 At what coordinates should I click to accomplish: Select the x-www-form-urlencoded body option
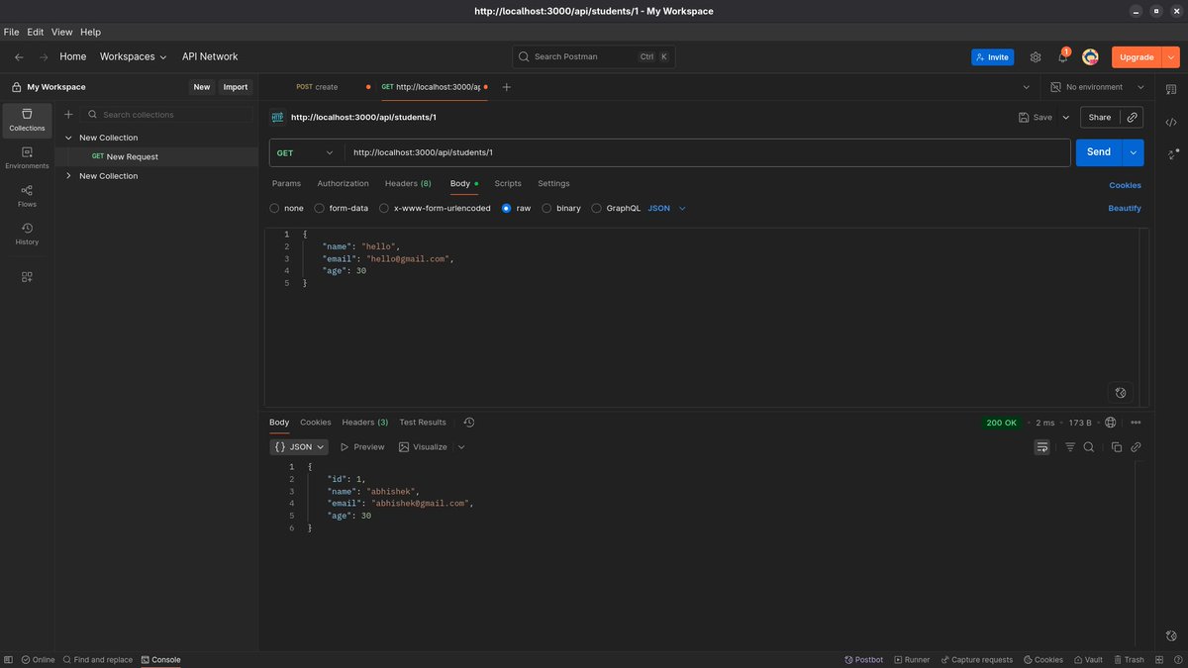point(435,209)
